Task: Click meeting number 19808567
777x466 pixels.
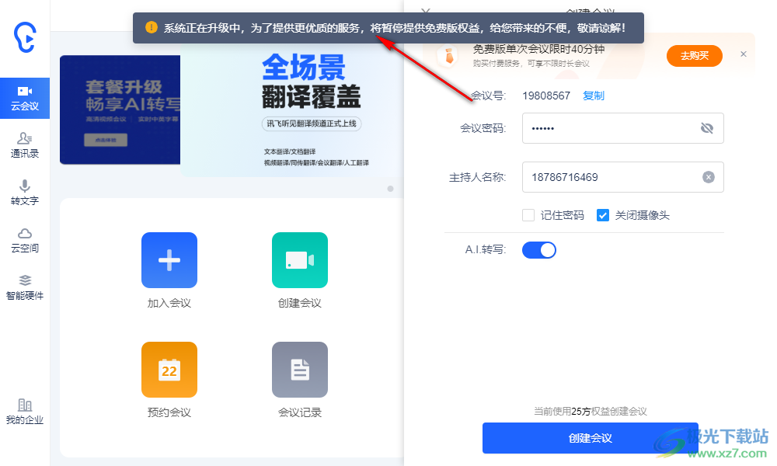Action: point(546,96)
